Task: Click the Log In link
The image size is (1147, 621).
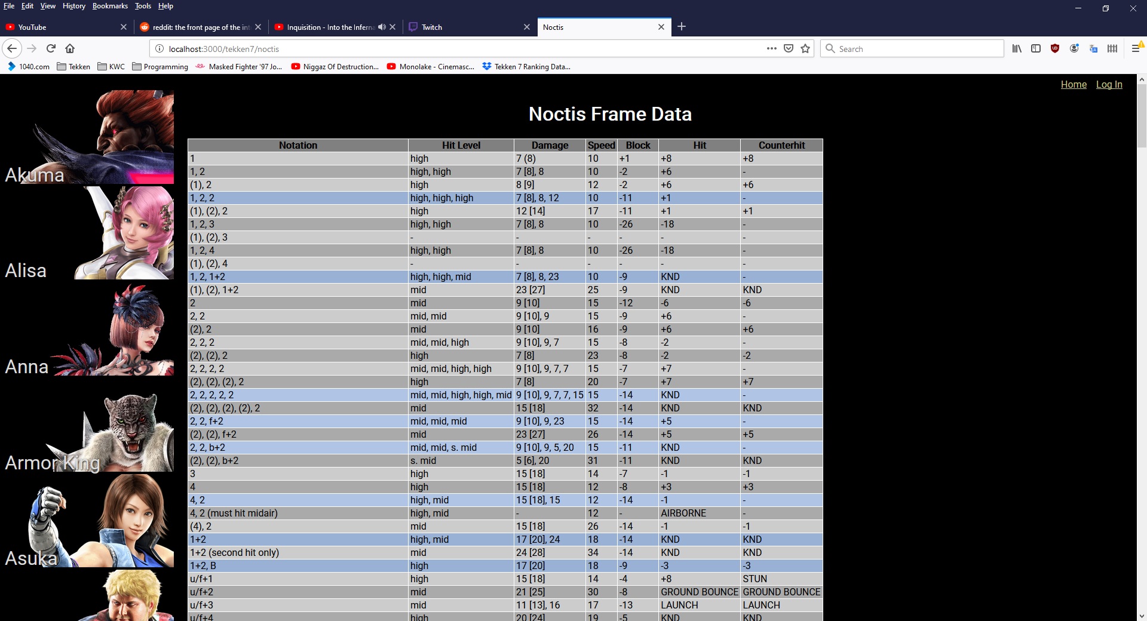Action: coord(1109,84)
